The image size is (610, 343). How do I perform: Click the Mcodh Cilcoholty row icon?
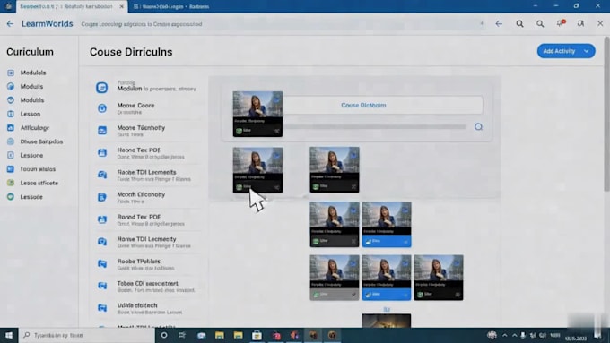(102, 197)
